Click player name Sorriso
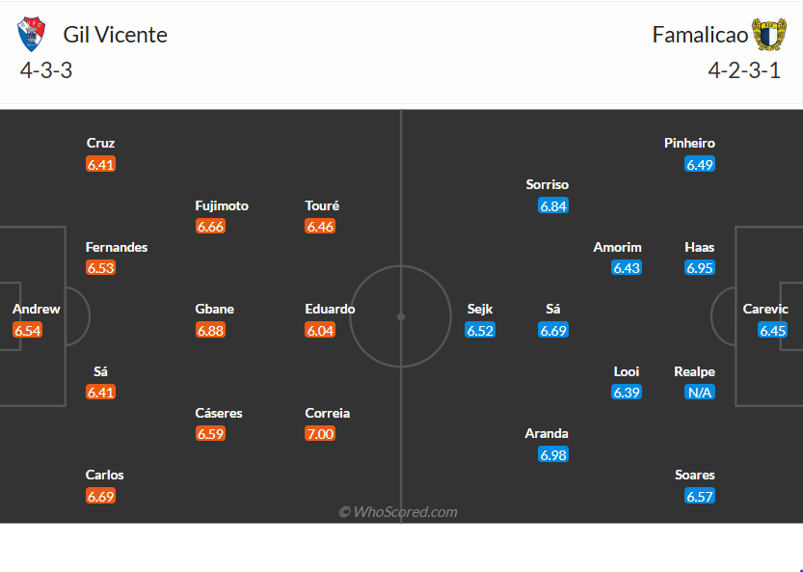The image size is (803, 572). (548, 184)
